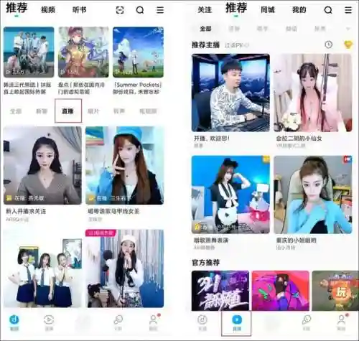Switch to the 同城 tab

pyautogui.click(x=268, y=10)
